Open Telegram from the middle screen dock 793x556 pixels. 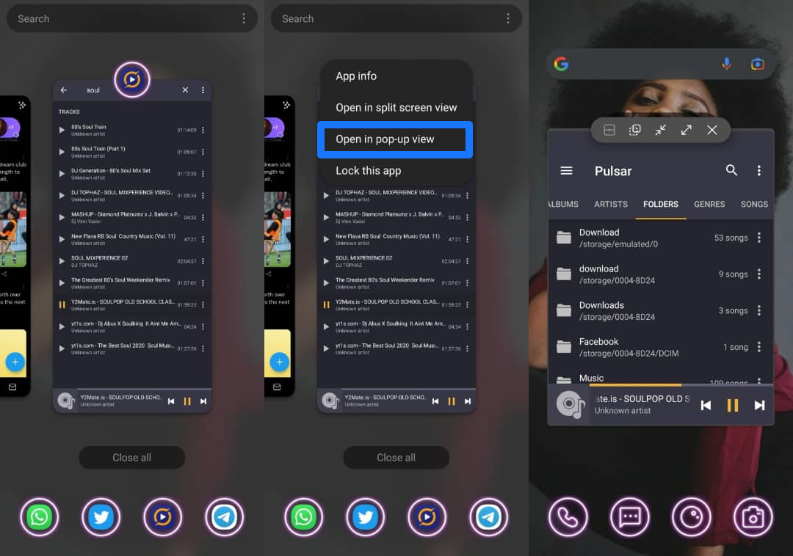click(x=488, y=517)
